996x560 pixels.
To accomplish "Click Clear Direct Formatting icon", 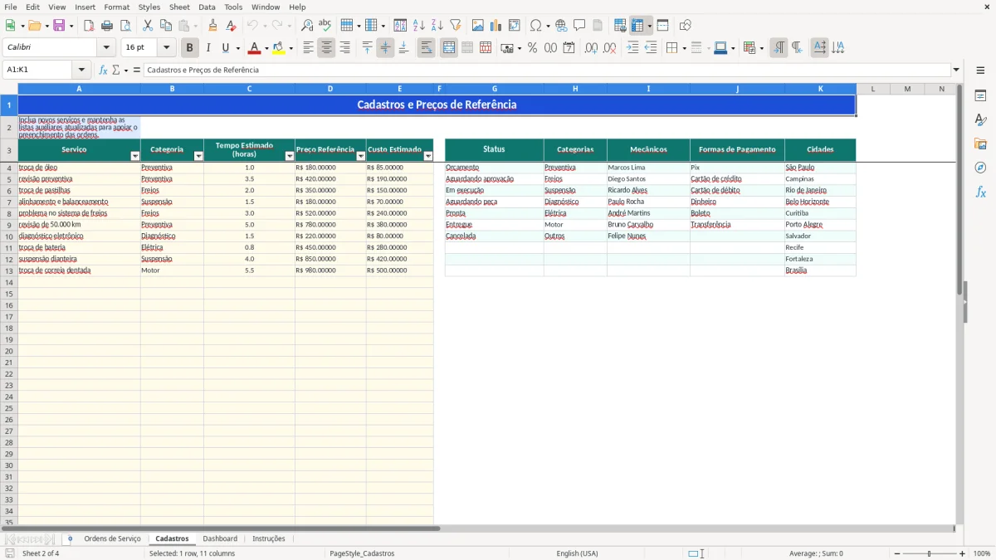I will coord(232,26).
